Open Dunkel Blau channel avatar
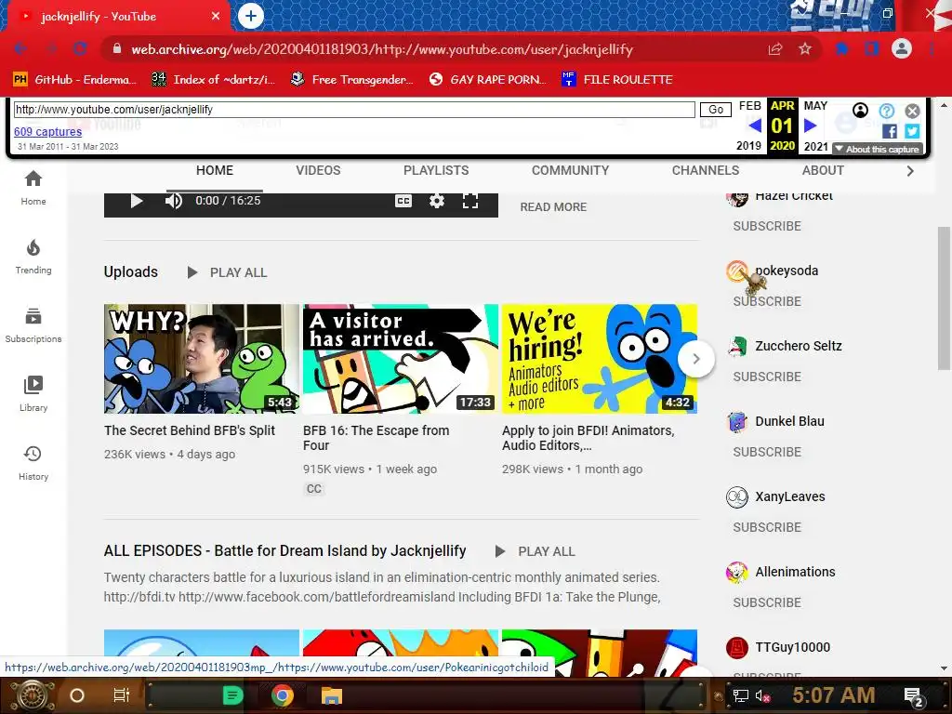Viewport: 952px width, 714px height. tap(737, 421)
